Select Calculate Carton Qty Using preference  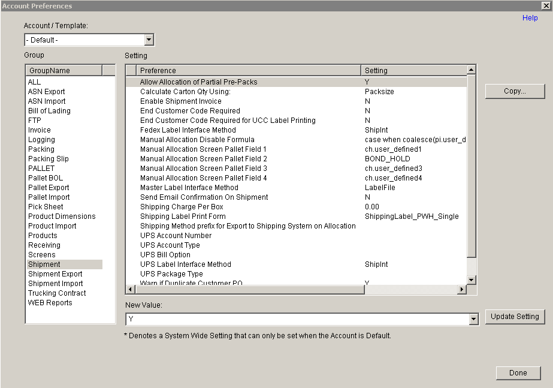[x=296, y=91]
